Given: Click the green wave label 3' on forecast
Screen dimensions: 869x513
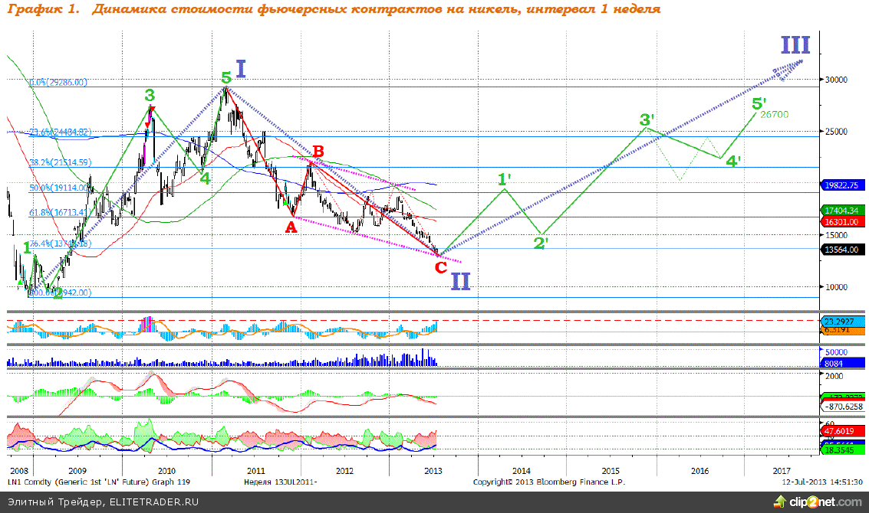Looking at the screenshot, I should click(647, 120).
